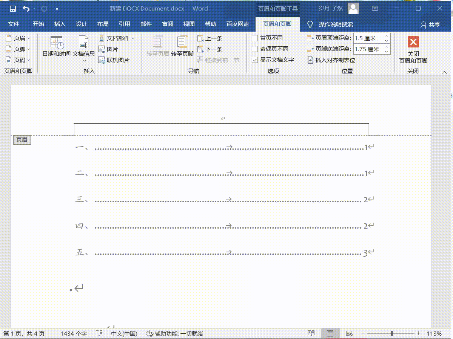Click the Redo (repeat) icon

[44, 8]
